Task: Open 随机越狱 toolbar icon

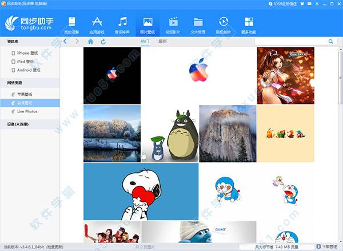Action: point(223,25)
